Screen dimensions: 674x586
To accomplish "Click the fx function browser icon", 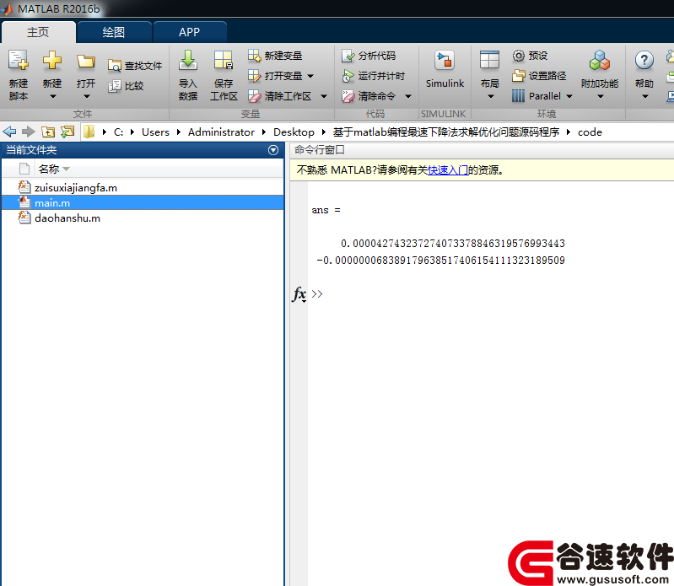I will tap(299, 294).
